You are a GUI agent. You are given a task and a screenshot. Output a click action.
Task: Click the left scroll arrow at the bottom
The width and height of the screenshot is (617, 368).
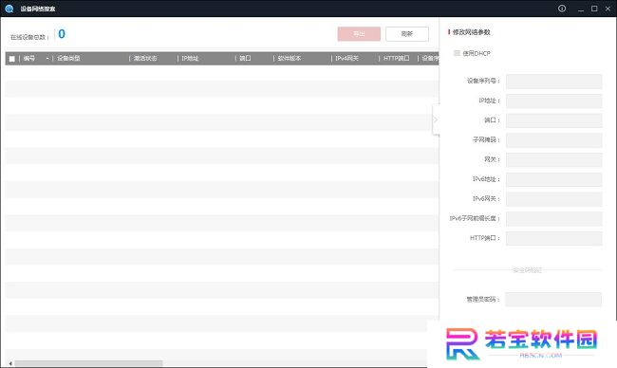coord(10,363)
